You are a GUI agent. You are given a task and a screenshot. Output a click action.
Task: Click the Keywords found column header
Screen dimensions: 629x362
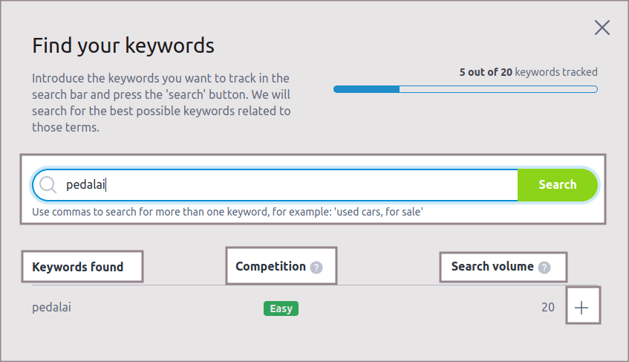click(78, 267)
